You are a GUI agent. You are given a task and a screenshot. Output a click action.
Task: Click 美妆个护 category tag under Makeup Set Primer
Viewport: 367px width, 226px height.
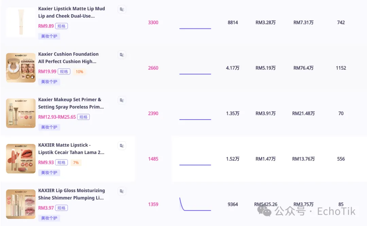(49, 127)
